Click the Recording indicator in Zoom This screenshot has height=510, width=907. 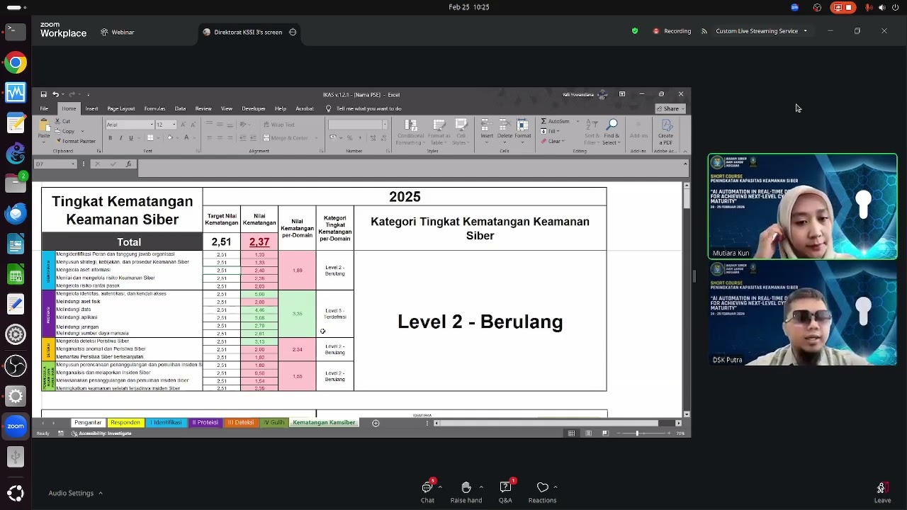(x=672, y=31)
